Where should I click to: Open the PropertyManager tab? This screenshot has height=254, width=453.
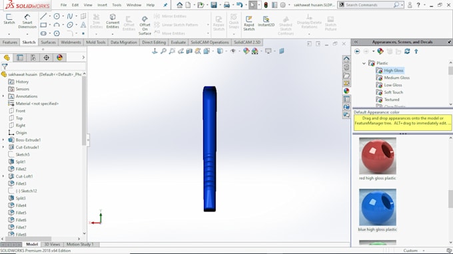coord(20,58)
